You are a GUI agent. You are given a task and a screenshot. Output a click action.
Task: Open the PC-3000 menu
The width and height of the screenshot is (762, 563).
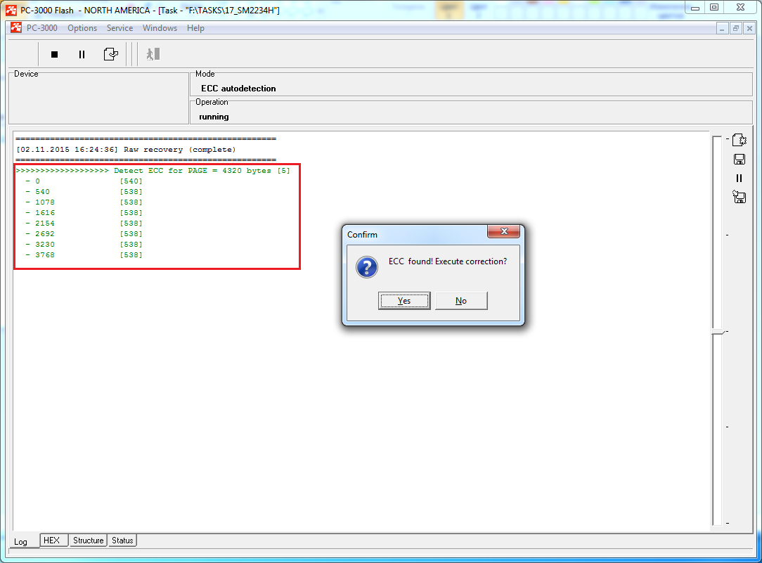pyautogui.click(x=42, y=28)
